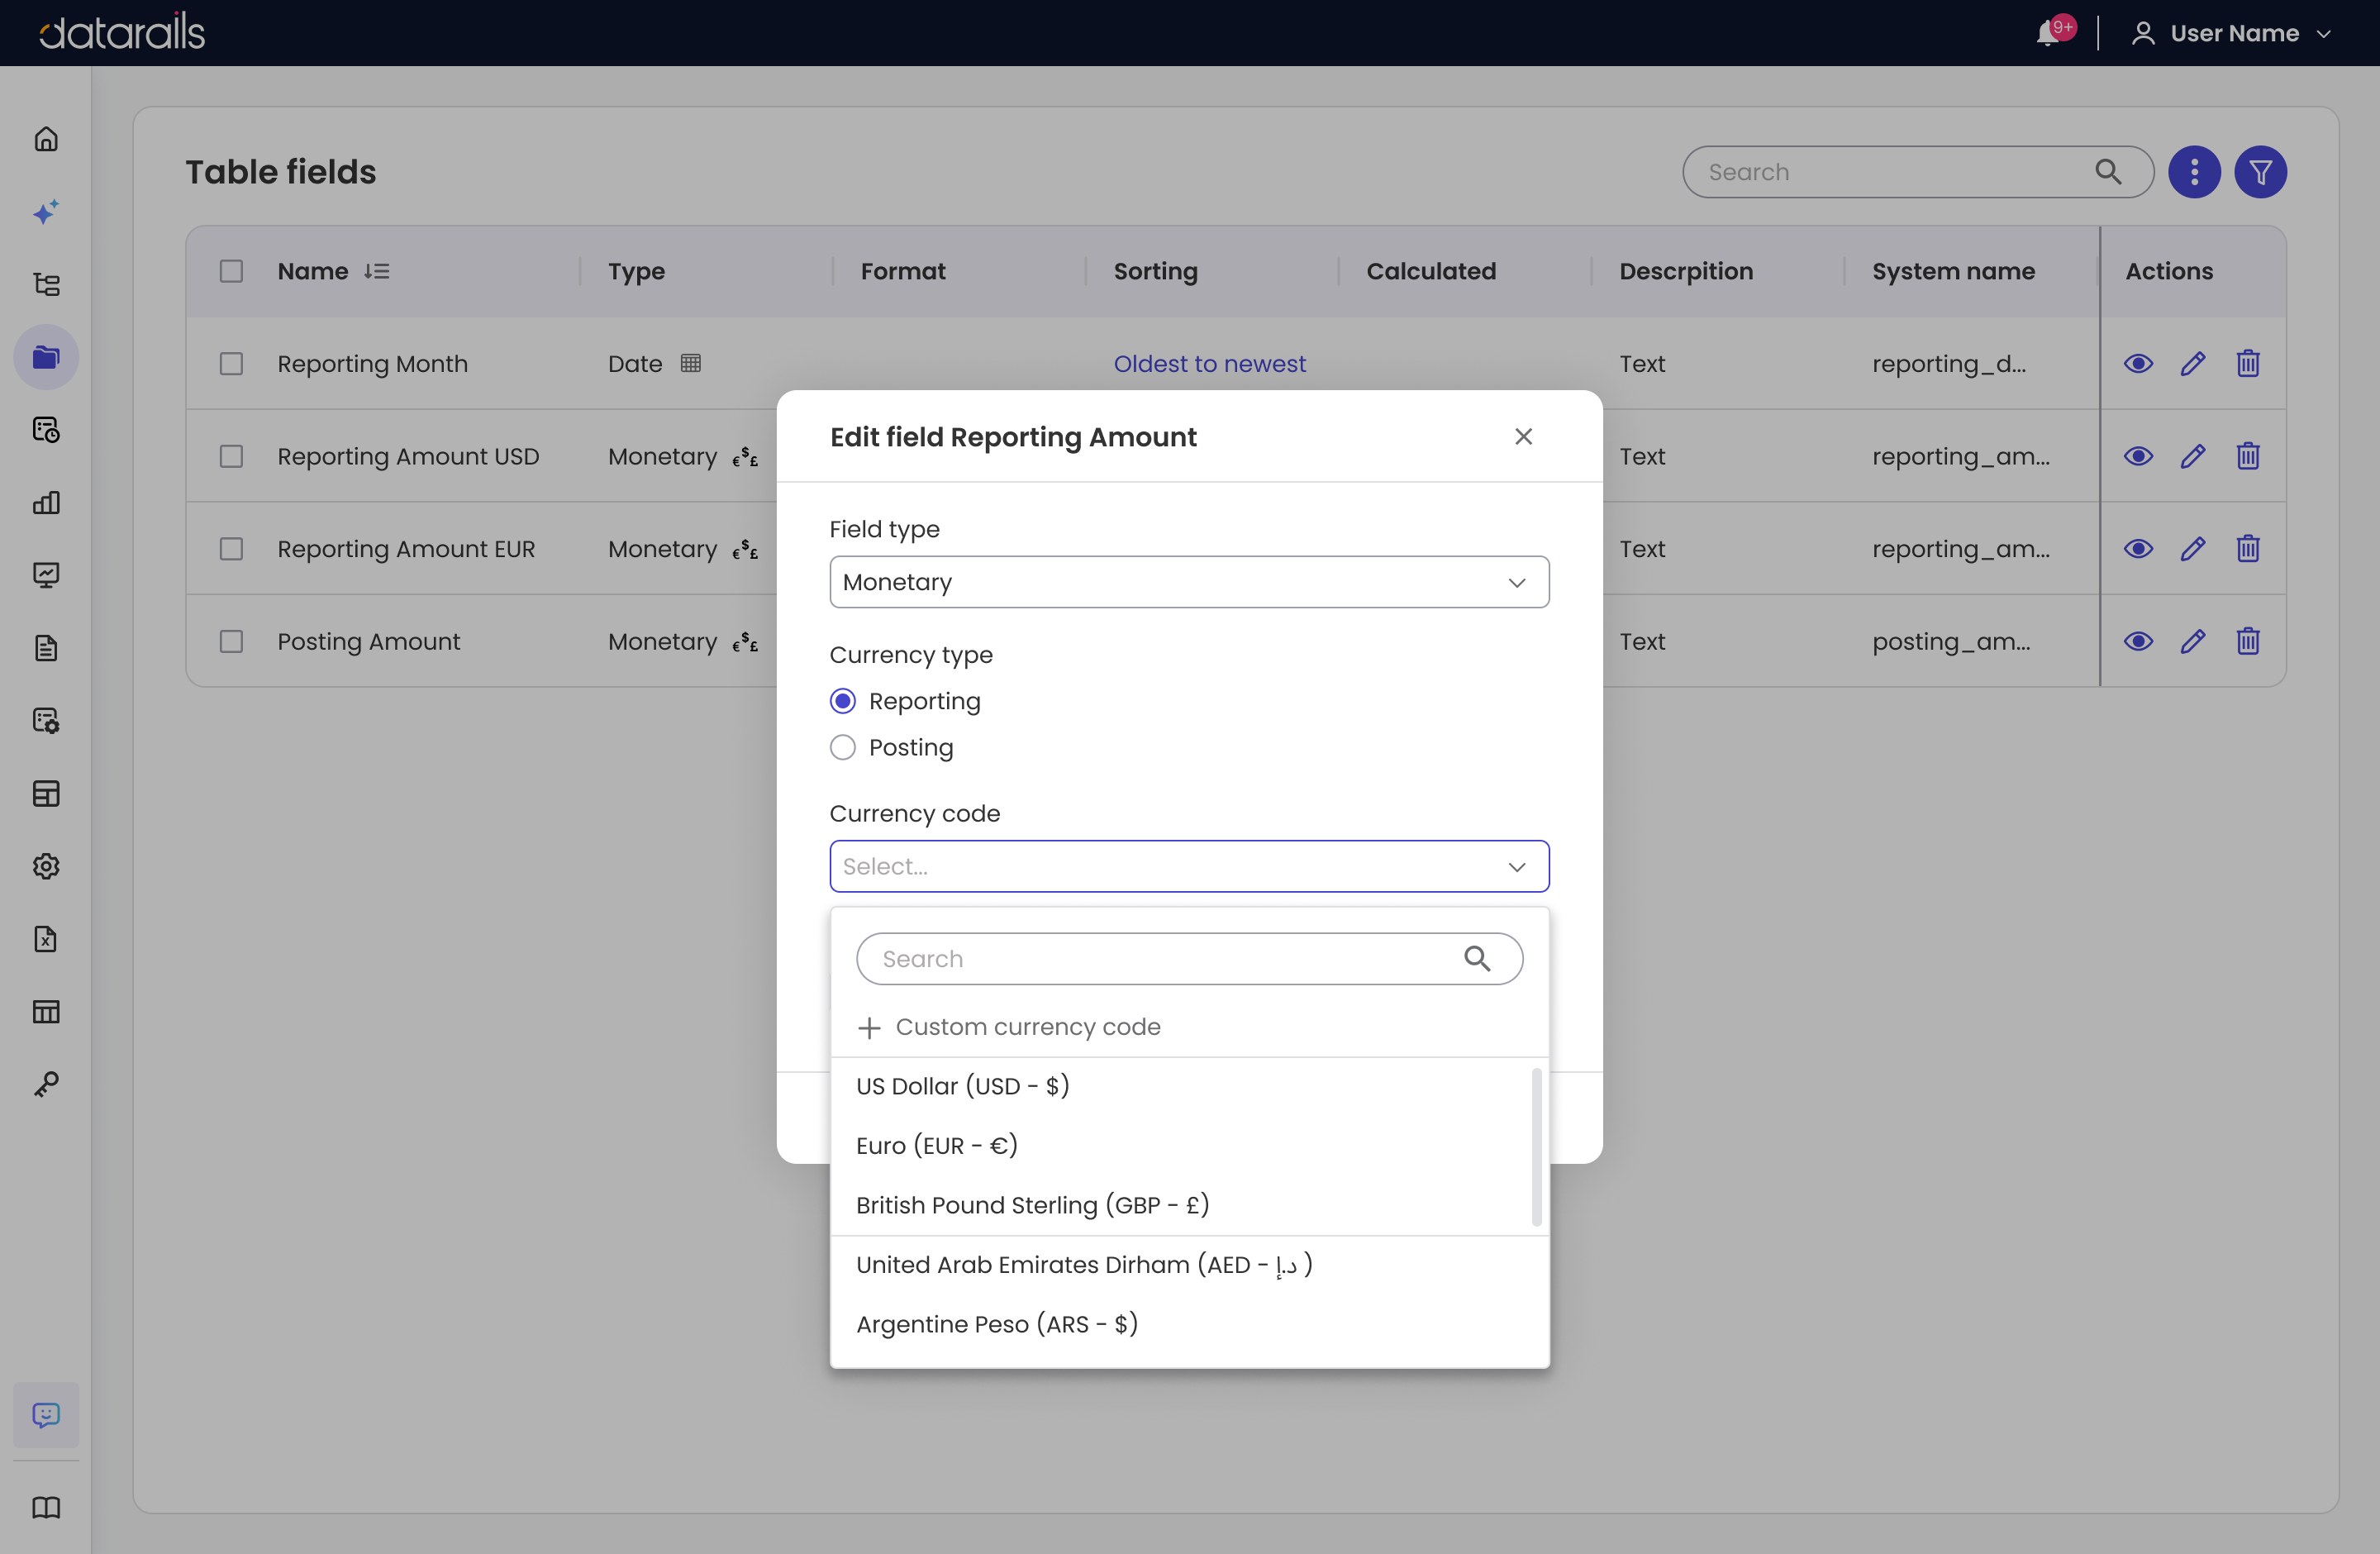The height and width of the screenshot is (1554, 2380).
Task: Check the Reporting Month row checkbox
Action: pos(231,364)
